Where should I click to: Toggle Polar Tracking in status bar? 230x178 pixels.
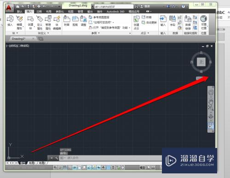pyautogui.click(x=75, y=167)
